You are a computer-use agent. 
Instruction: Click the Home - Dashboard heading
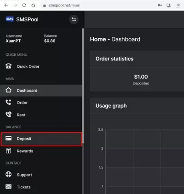[115, 39]
